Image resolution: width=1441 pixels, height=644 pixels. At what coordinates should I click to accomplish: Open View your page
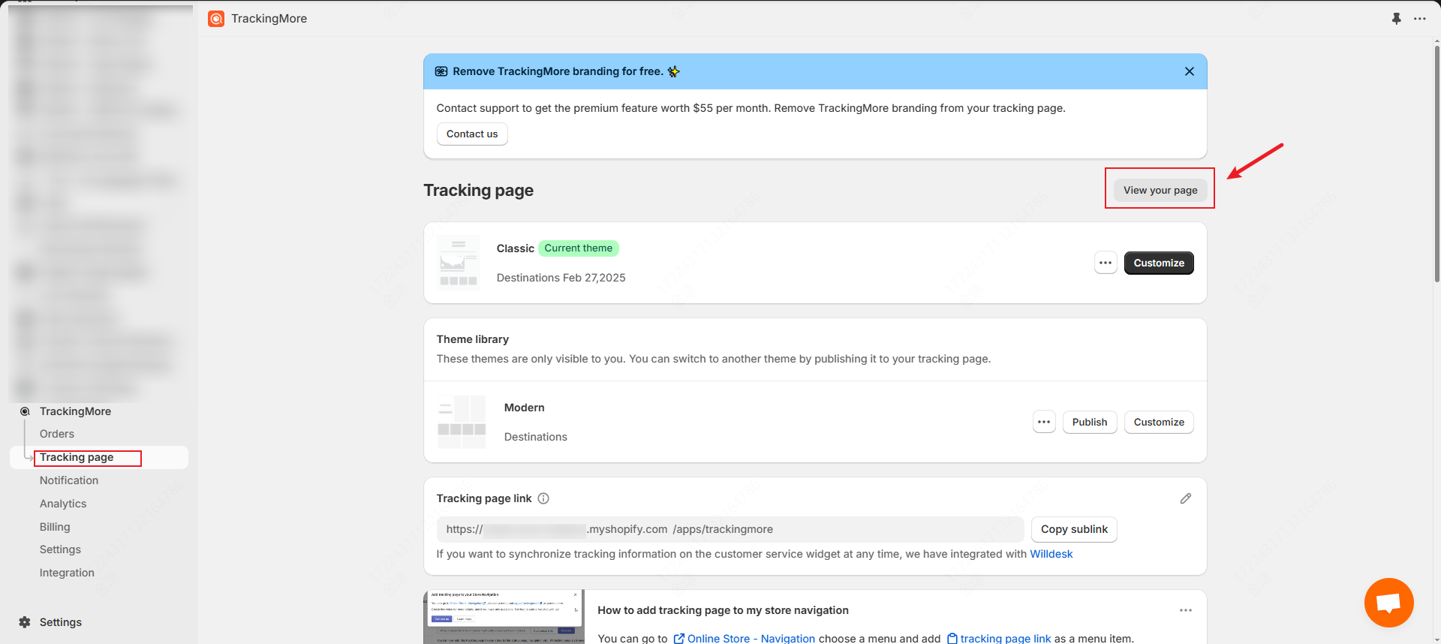pos(1160,190)
